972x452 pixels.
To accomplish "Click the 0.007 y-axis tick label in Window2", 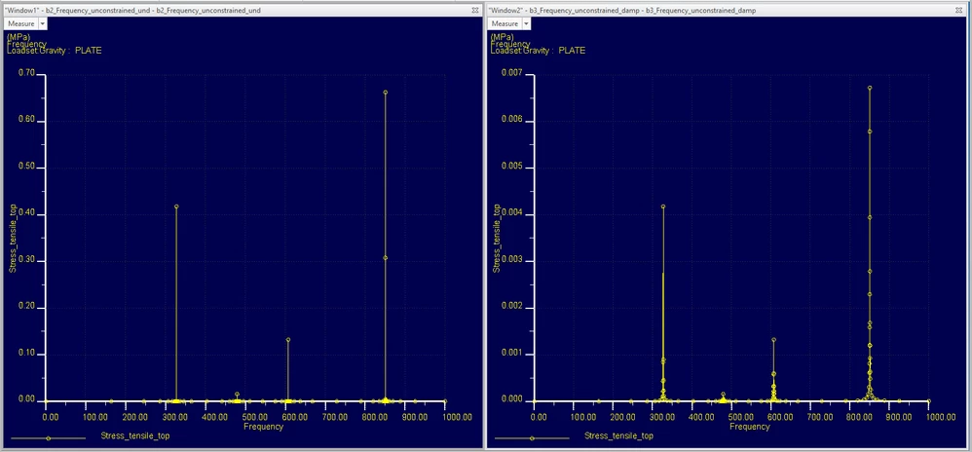I will (513, 74).
